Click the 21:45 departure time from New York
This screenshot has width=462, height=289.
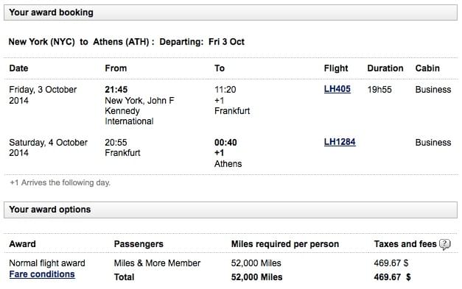[116, 90]
